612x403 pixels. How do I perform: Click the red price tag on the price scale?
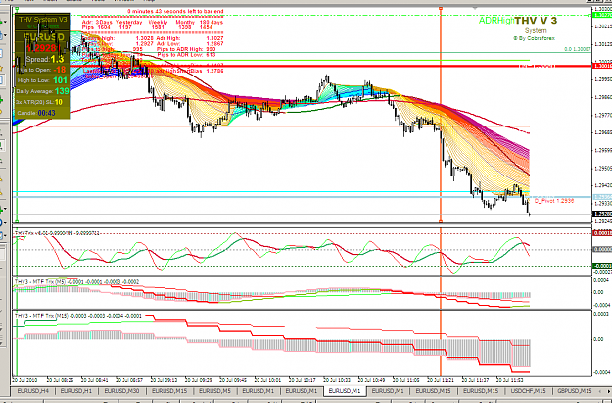click(x=602, y=66)
